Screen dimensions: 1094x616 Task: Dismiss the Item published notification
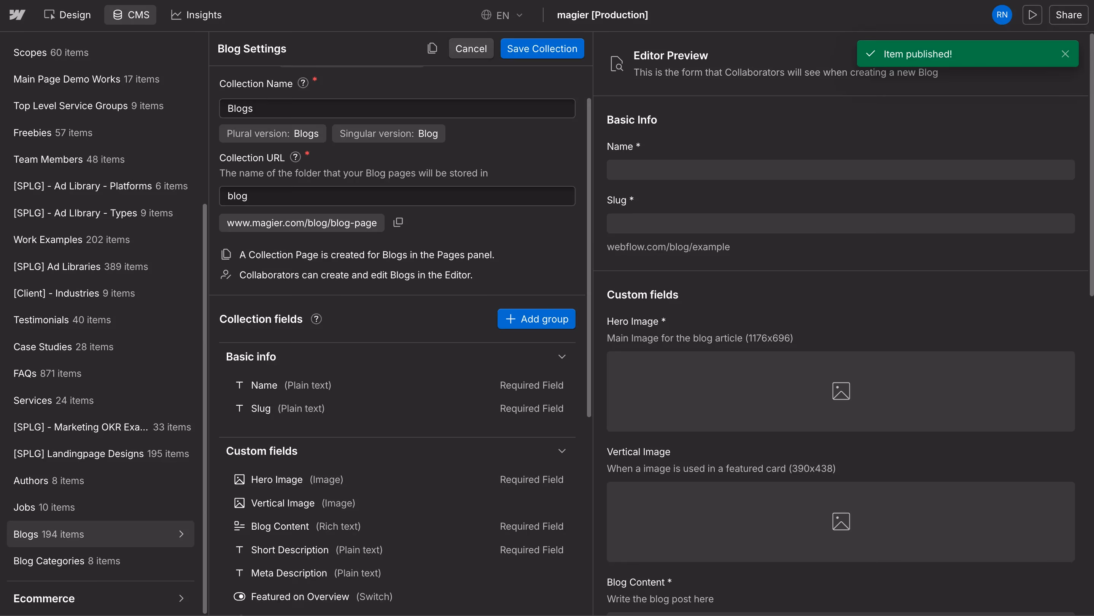point(1065,54)
